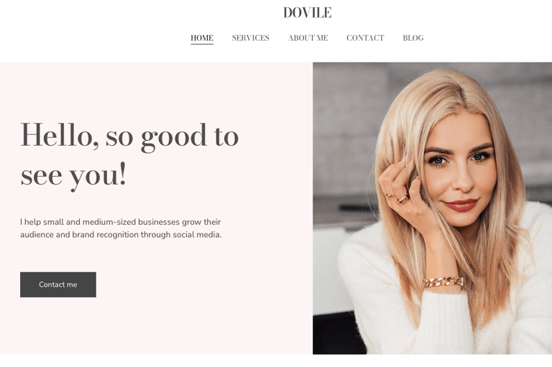
Task: Click the white sweater sleeve in photo
Action: [x=446, y=324]
